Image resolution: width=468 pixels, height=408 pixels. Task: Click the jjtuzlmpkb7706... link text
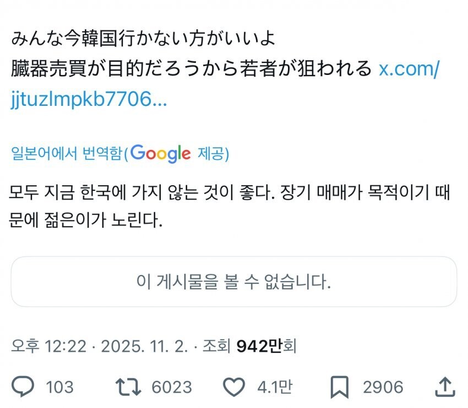[89, 100]
